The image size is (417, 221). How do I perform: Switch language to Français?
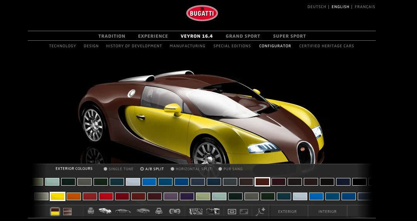point(365,7)
